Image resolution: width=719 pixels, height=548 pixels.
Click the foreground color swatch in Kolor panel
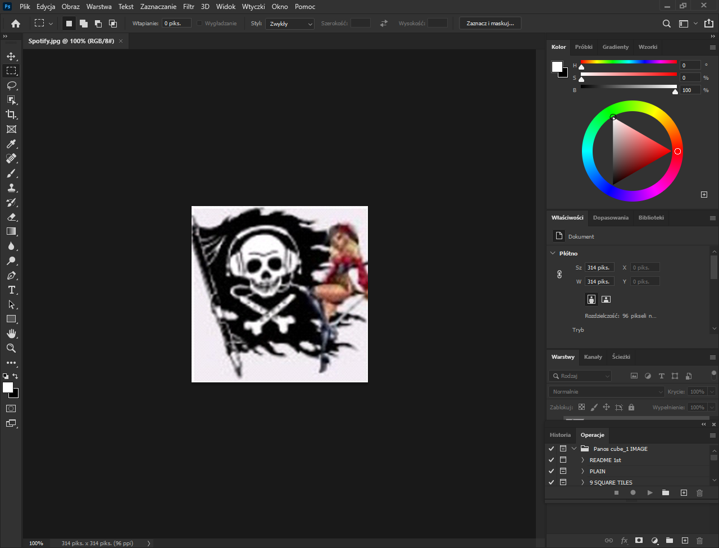tap(557, 66)
